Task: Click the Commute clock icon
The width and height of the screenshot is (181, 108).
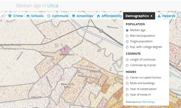Action: click(x=49, y=16)
